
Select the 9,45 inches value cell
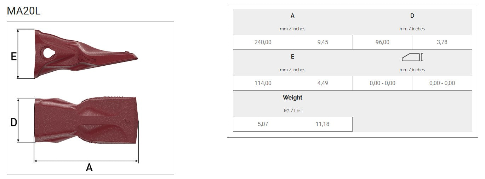click(x=323, y=42)
